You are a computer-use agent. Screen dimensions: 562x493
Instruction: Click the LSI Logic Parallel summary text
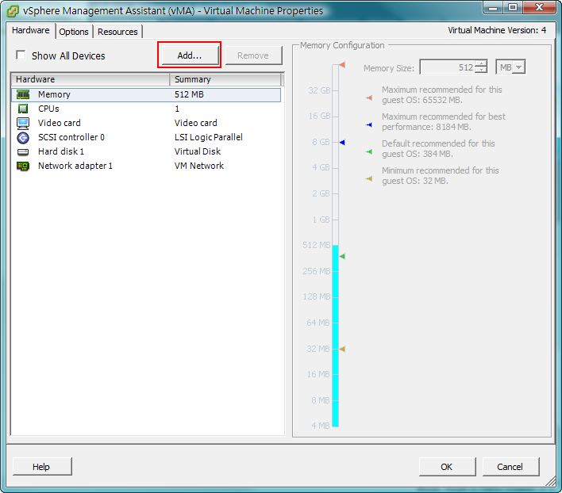209,137
